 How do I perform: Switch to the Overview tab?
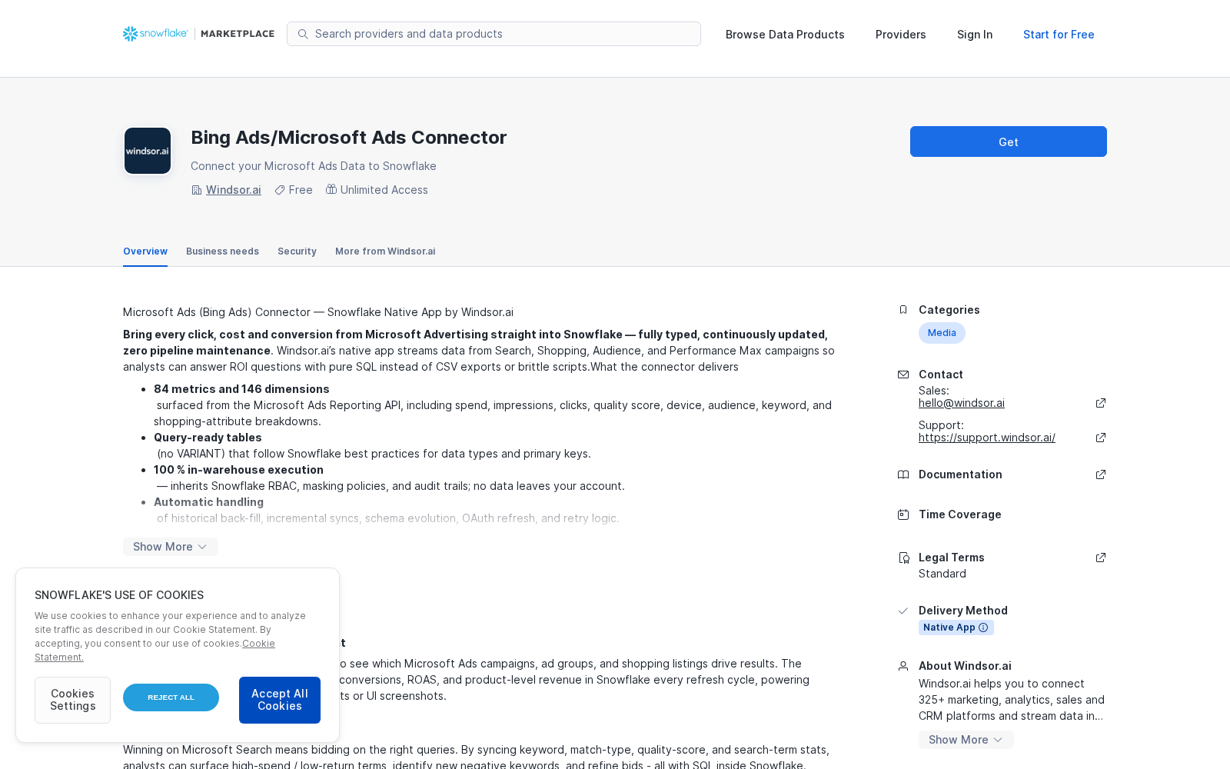pos(145,251)
